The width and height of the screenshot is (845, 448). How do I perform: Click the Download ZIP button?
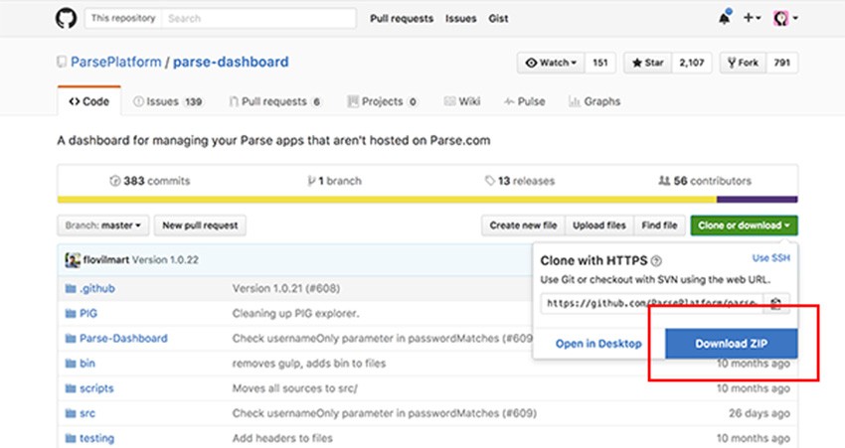pyautogui.click(x=732, y=344)
